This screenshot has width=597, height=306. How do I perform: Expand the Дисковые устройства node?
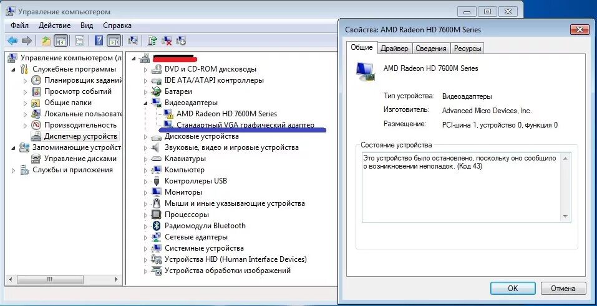tap(145, 137)
